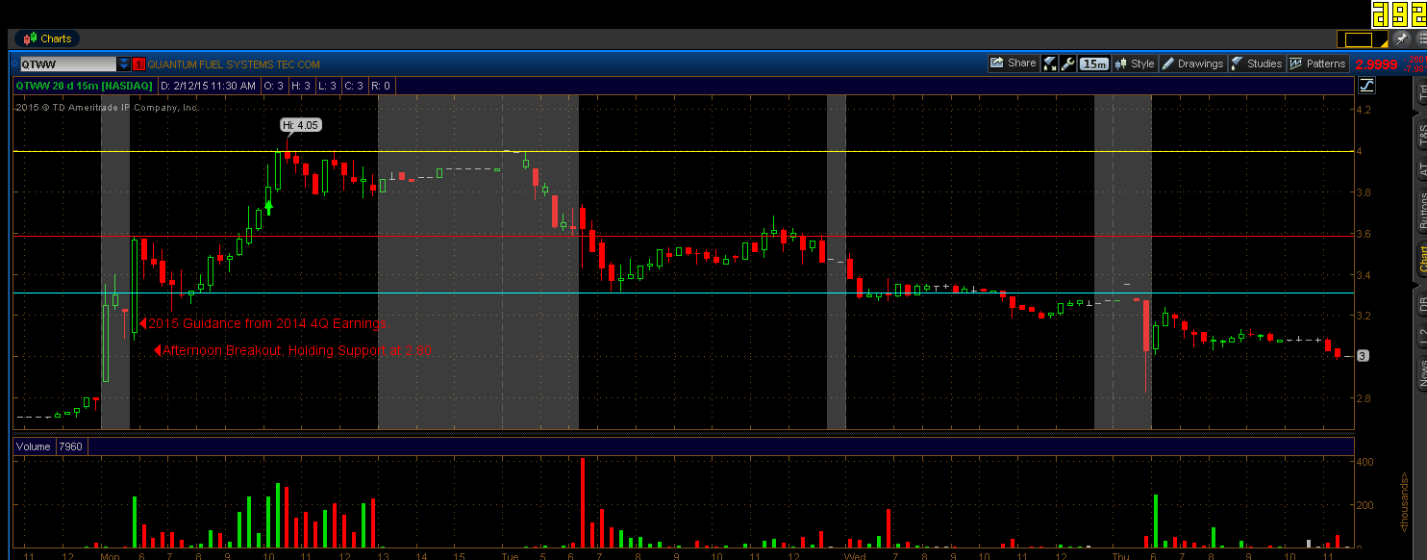Toggle the log scale curve icon

pos(1367,86)
